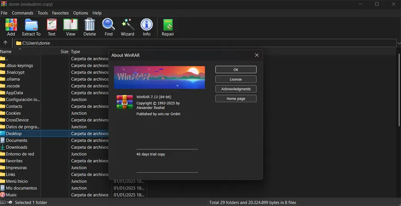Select the Downloads arrow icon
The image size is (401, 206).
click(3, 147)
